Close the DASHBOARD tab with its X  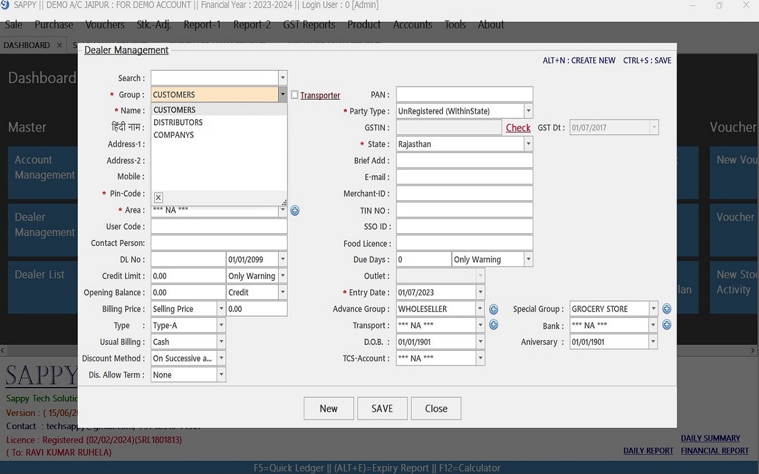59,45
